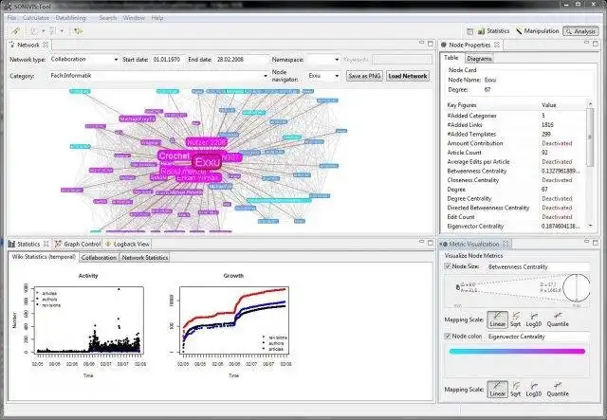Expand the Node navigator dropdown
Screen dimensions: 607x420
323,76
